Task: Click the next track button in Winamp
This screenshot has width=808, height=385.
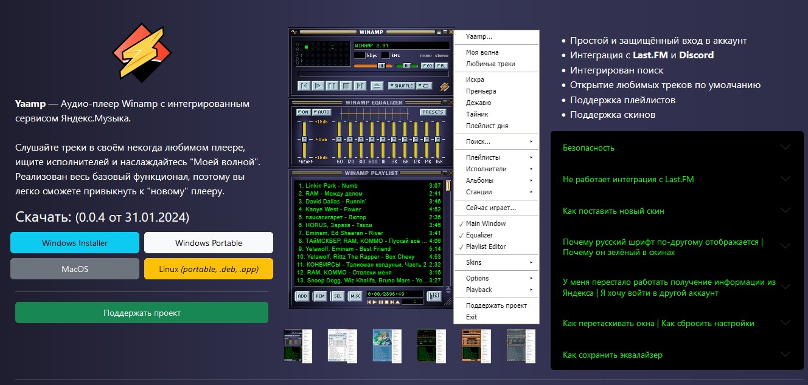Action: coord(360,86)
